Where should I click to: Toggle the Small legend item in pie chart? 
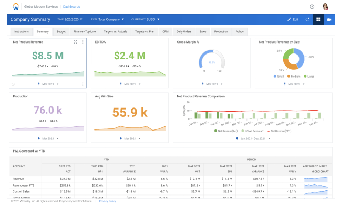point(279,77)
